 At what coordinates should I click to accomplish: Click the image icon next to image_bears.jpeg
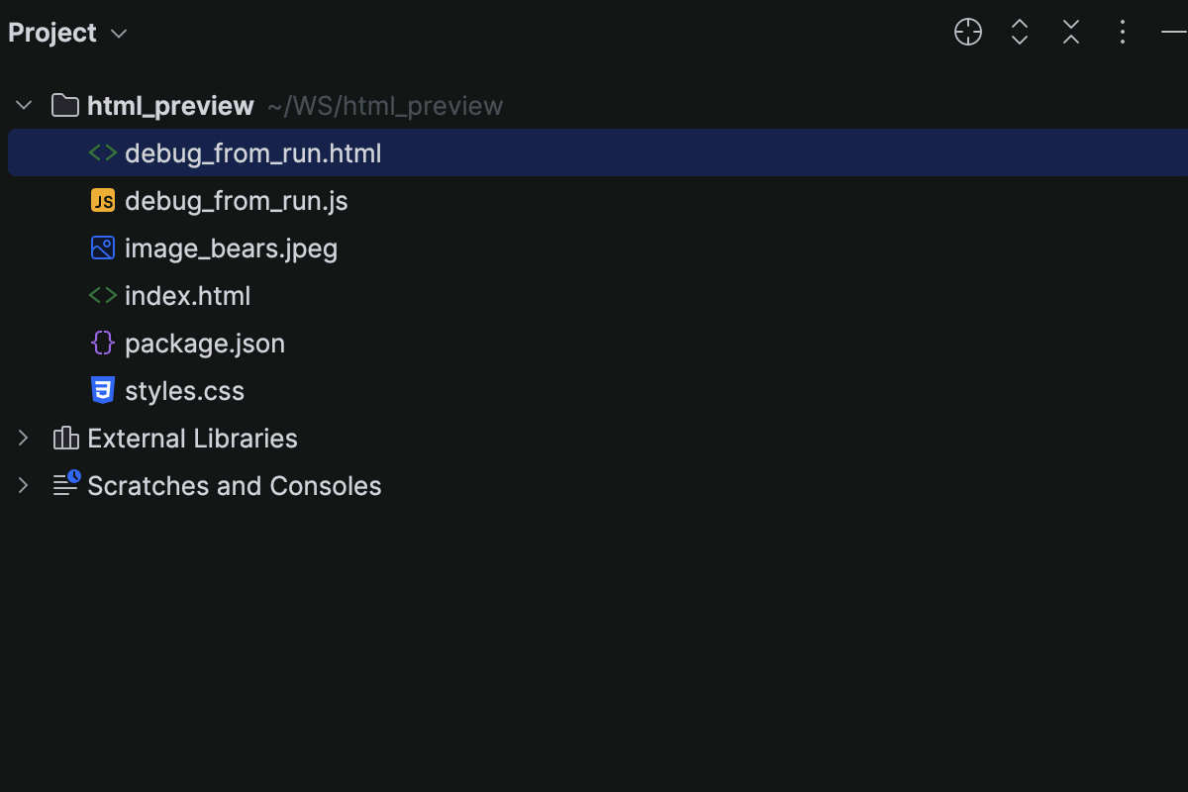tap(103, 247)
